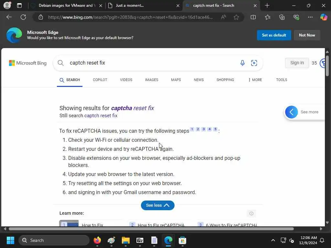Viewport: 331px width, 248px height.
Task: Open the TOOLS search options
Action: coord(282,80)
